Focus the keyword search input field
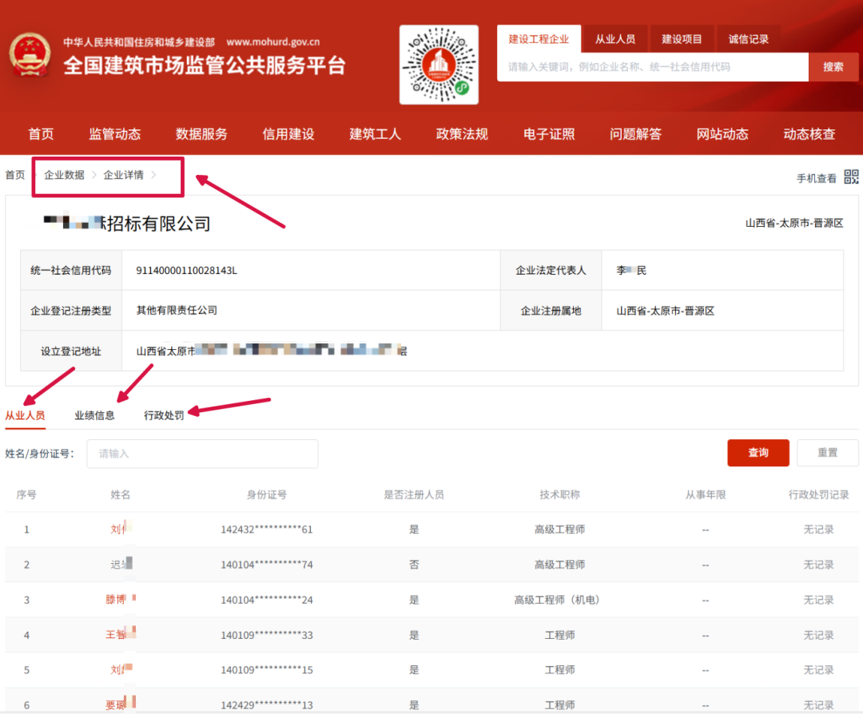Image resolution: width=863 pixels, height=714 pixels. pos(653,67)
